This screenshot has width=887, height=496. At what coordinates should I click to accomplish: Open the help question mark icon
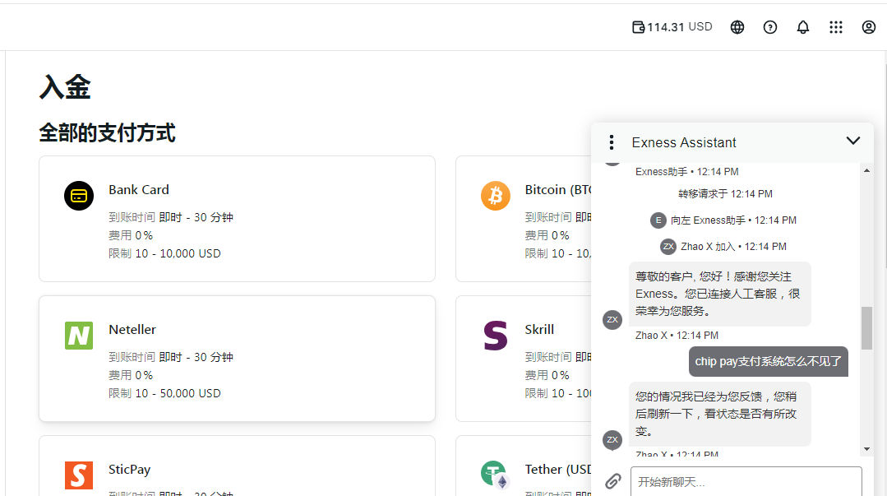pyautogui.click(x=770, y=27)
